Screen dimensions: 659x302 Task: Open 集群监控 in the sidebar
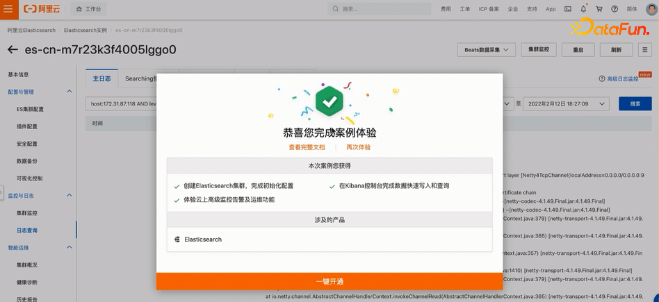(x=27, y=213)
